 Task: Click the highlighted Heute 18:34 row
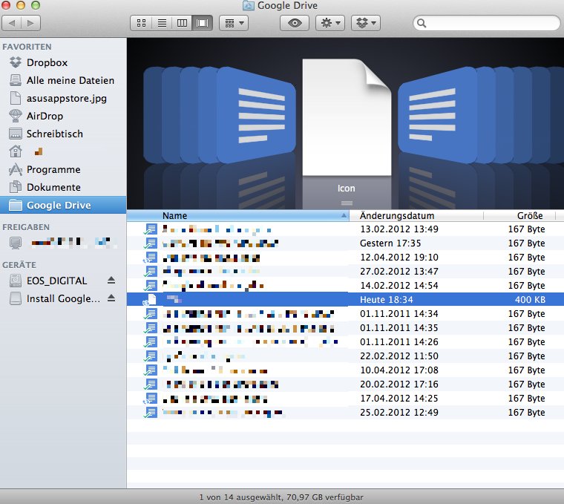[345, 299]
